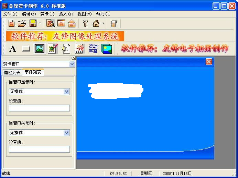Switch to the 事件列表 tab
This screenshot has height=178, width=238.
[33, 72]
